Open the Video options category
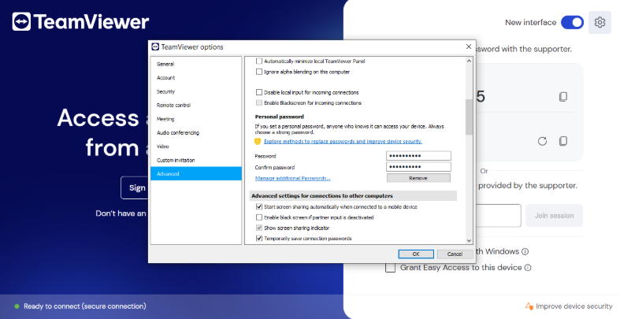Image resolution: width=620 pixels, height=319 pixels. [x=196, y=147]
